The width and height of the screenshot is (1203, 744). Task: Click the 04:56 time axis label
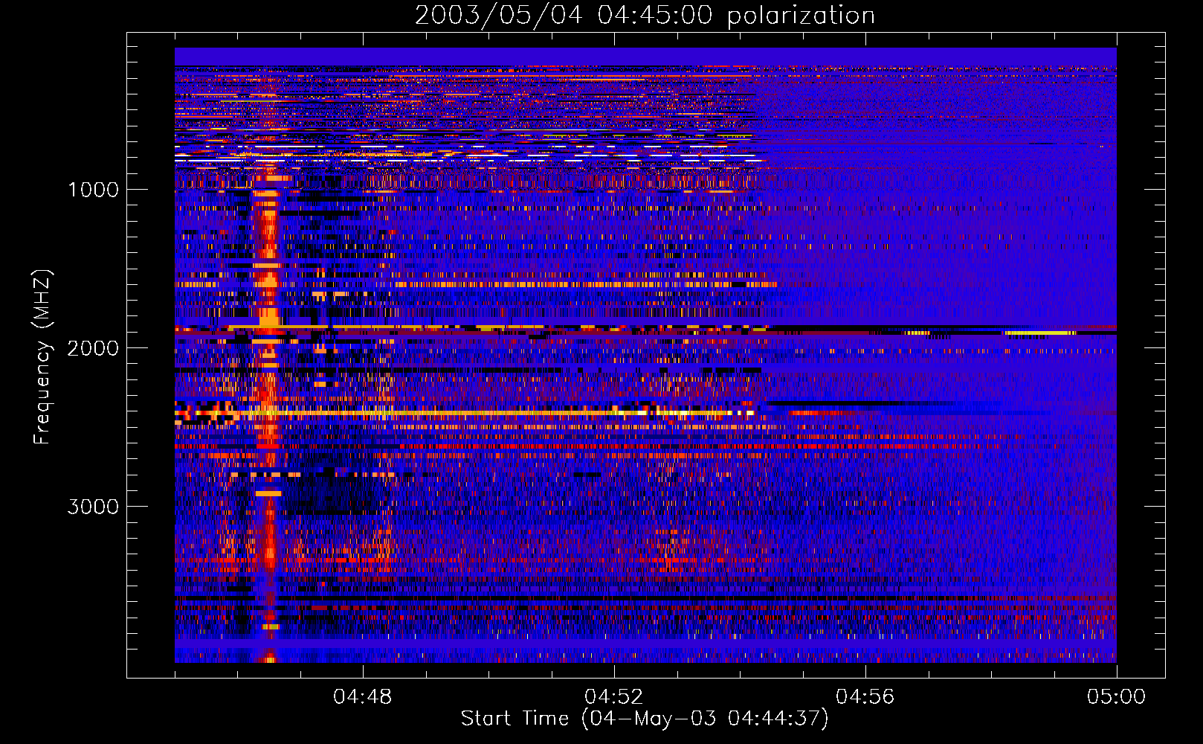[865, 697]
